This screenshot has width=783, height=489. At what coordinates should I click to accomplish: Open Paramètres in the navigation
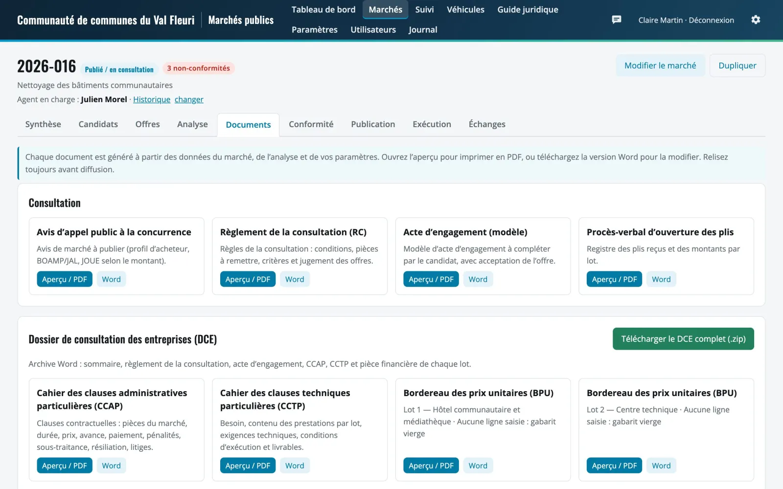315,30
